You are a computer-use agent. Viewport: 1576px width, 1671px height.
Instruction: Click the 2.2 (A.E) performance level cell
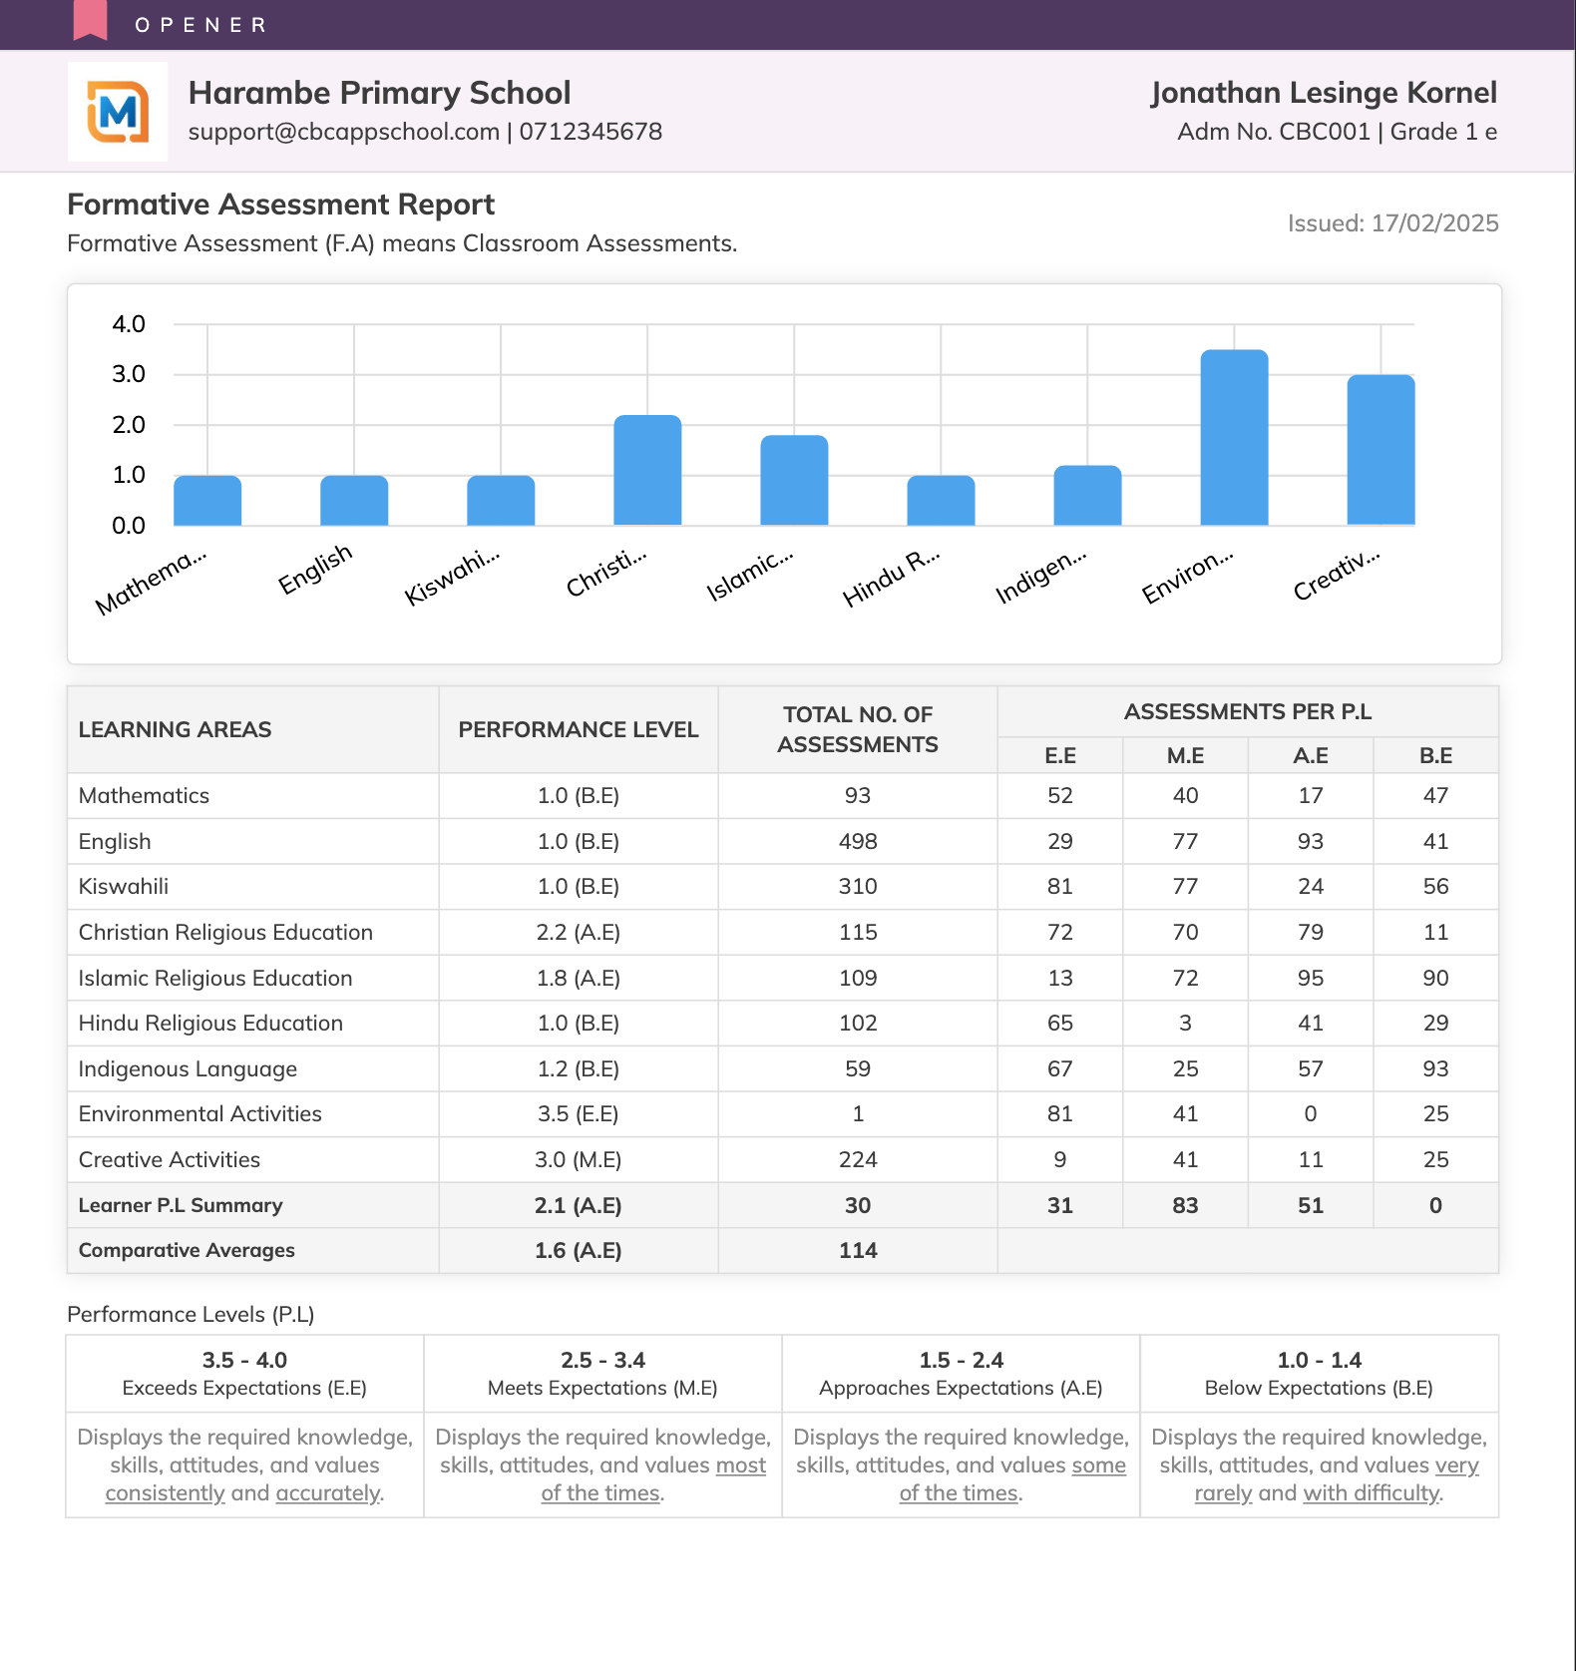click(579, 932)
